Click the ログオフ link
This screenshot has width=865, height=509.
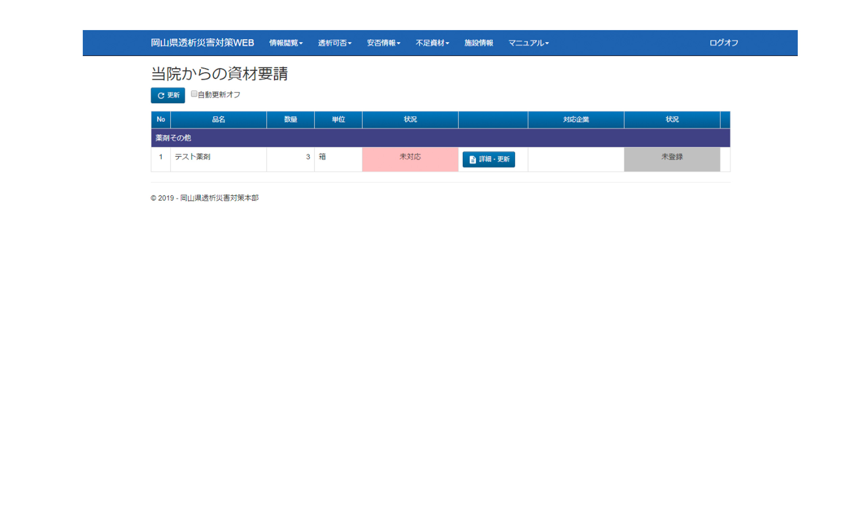tap(723, 43)
